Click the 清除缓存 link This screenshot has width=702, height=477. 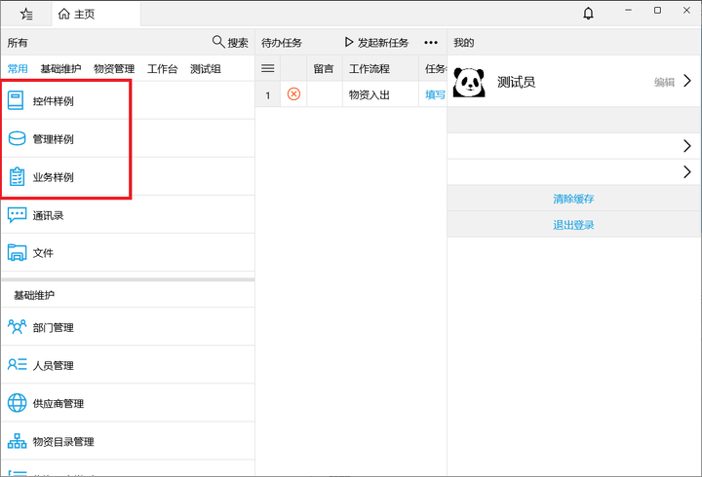pos(573,199)
